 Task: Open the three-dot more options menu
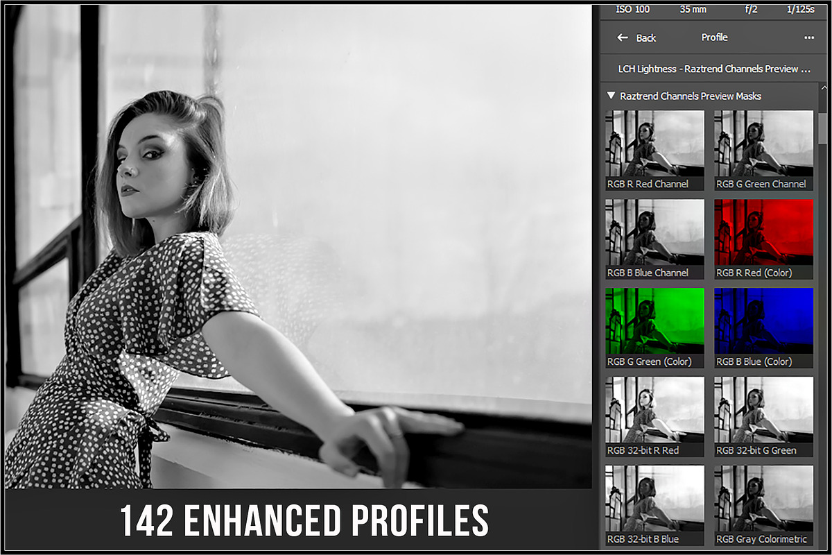(x=808, y=38)
